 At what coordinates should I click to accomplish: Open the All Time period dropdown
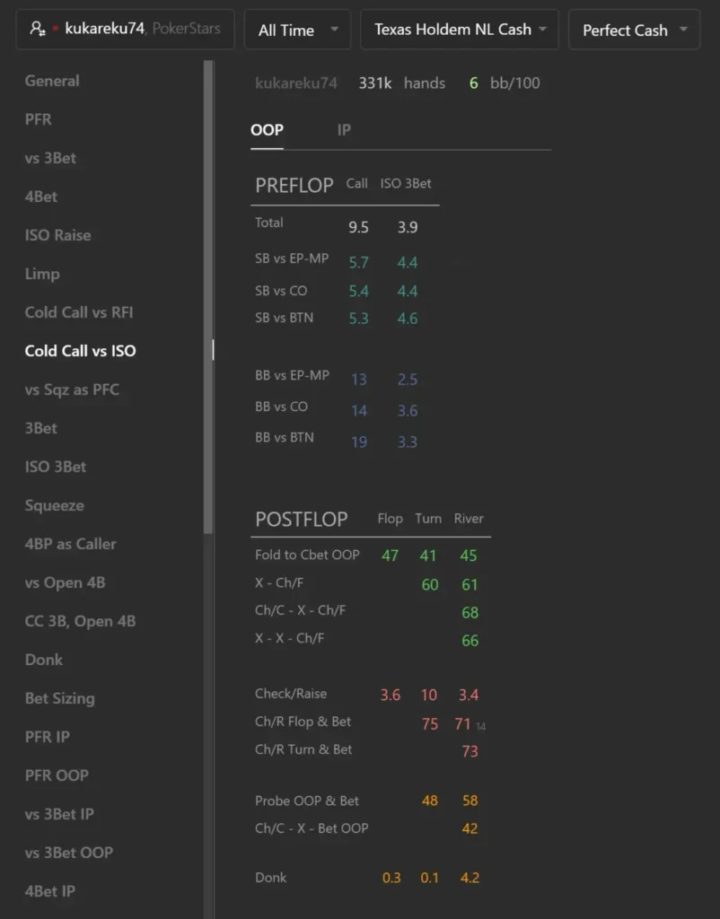click(x=297, y=30)
